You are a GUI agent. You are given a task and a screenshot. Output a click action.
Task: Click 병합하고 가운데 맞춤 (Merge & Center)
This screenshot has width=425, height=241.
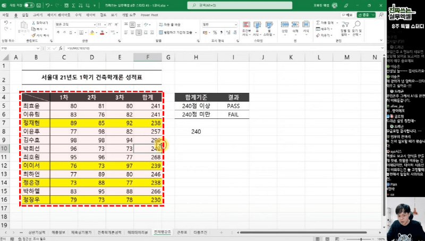point(176,32)
